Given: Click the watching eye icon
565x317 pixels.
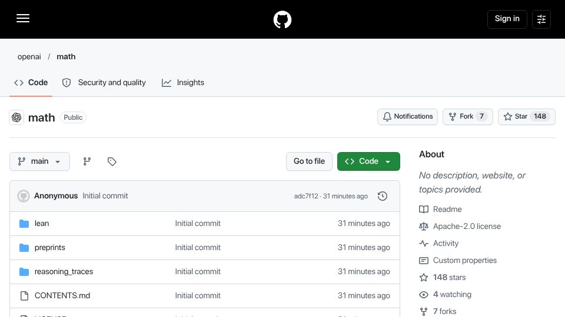Looking at the screenshot, I should [x=424, y=295].
